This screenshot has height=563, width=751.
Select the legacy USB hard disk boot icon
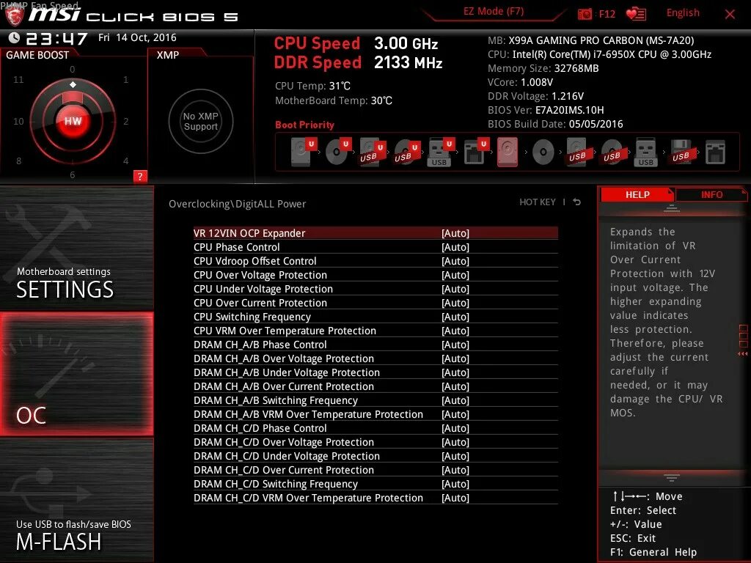pos(578,152)
